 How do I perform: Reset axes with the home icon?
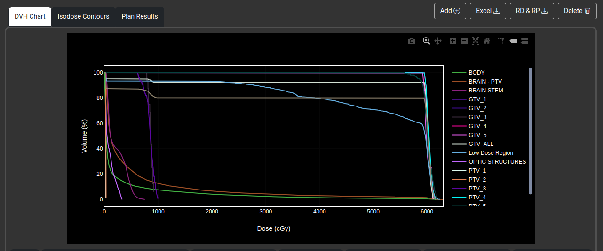487,41
